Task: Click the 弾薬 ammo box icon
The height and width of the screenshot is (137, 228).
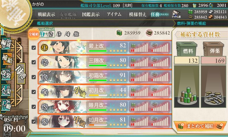Action: [213, 49]
